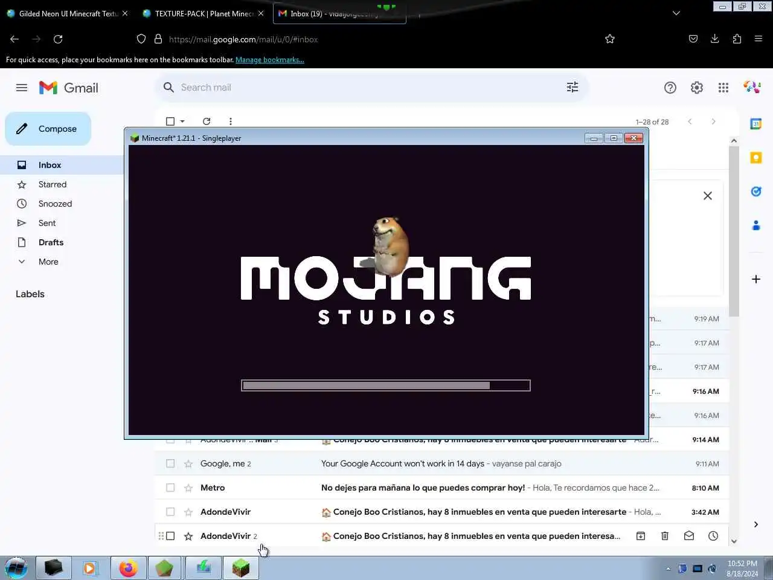773x580 pixels.
Task: Open Firefox downloads panel
Action: 715,39
